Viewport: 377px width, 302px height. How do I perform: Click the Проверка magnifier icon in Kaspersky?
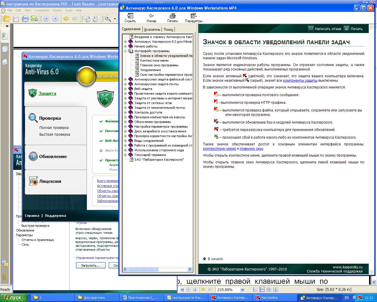[33, 118]
